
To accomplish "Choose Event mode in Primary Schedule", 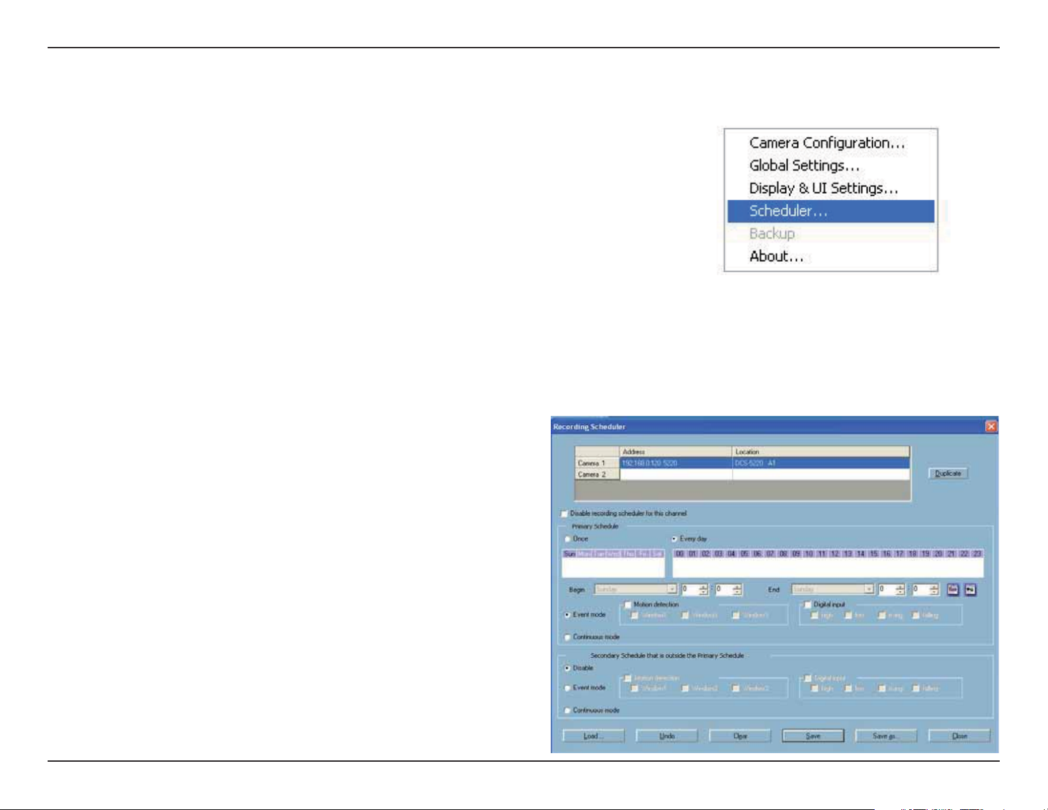I will (567, 615).
